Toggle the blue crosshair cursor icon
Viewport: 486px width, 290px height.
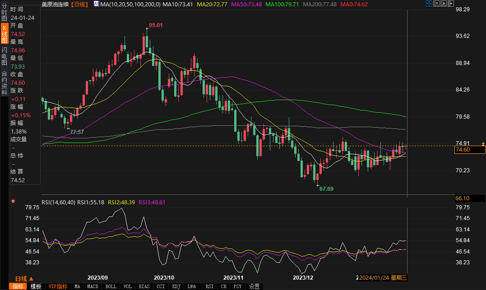pyautogui.click(x=429, y=4)
